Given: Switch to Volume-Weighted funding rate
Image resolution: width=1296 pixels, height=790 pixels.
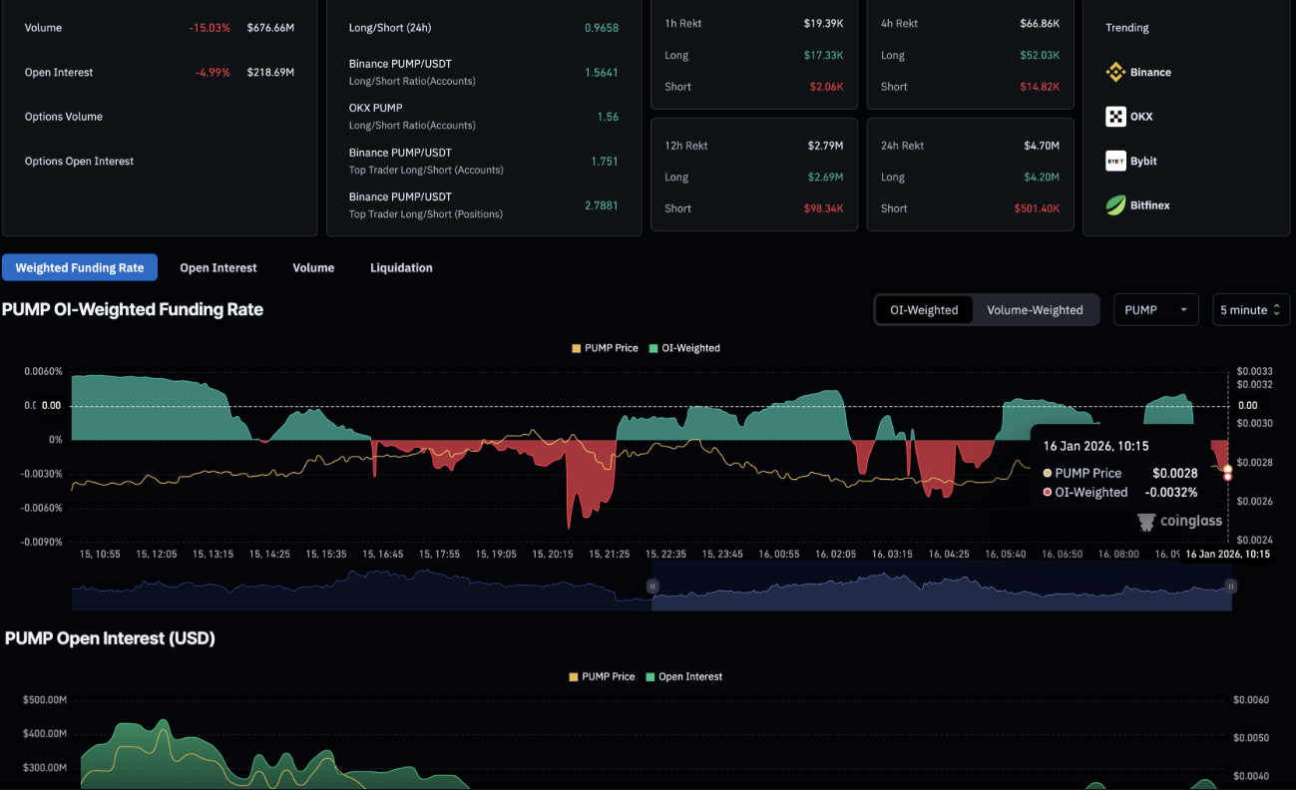Looking at the screenshot, I should click(1035, 310).
